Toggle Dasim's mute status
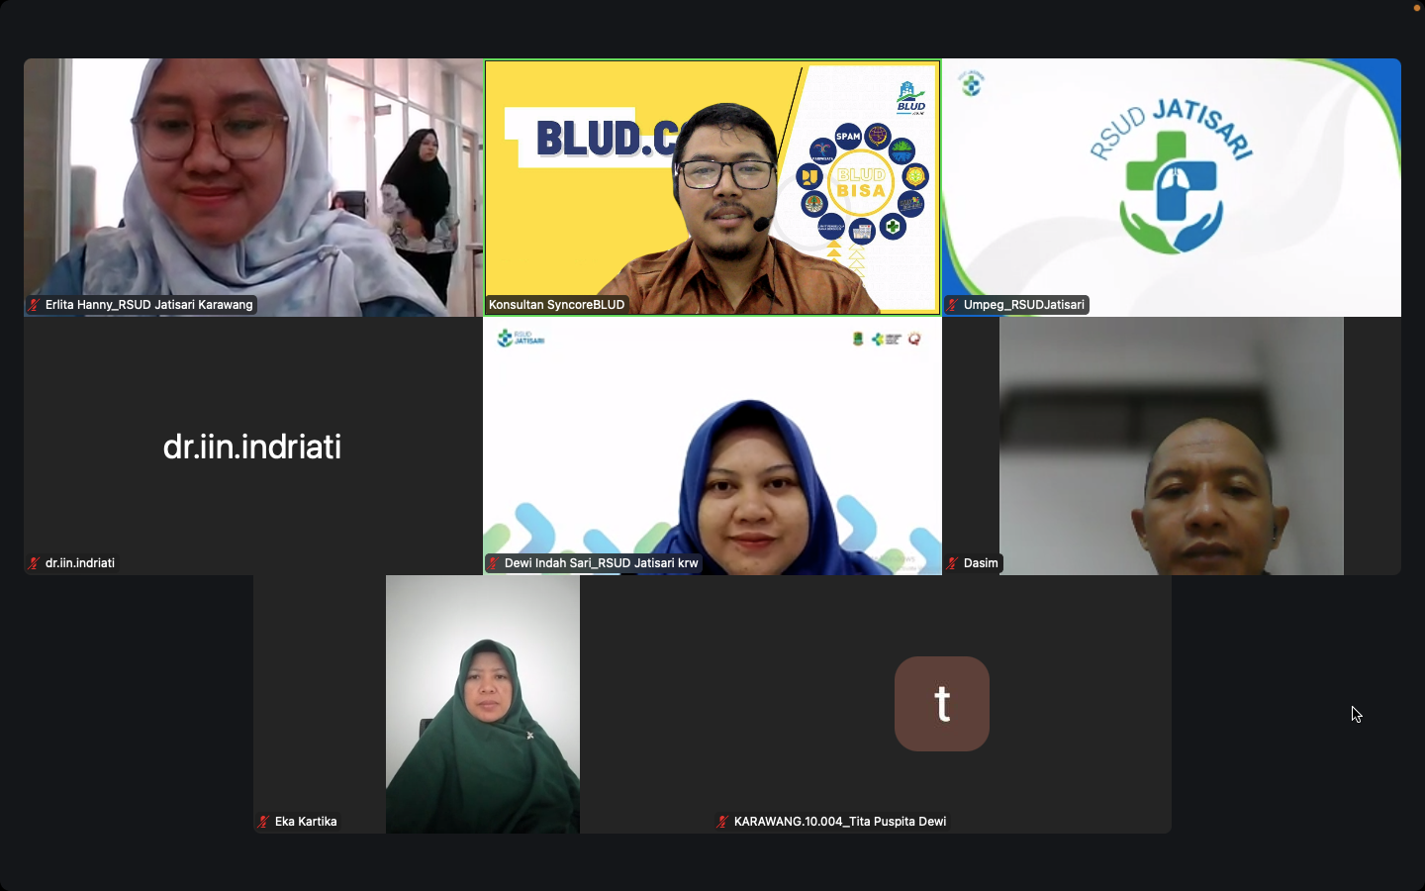The width and height of the screenshot is (1425, 891). [953, 563]
